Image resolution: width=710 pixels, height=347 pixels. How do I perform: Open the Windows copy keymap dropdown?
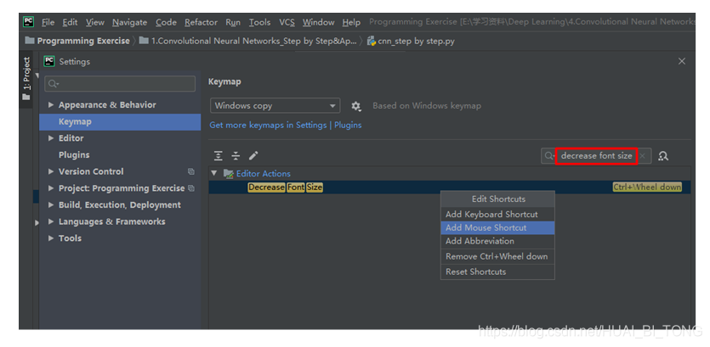[x=275, y=106]
